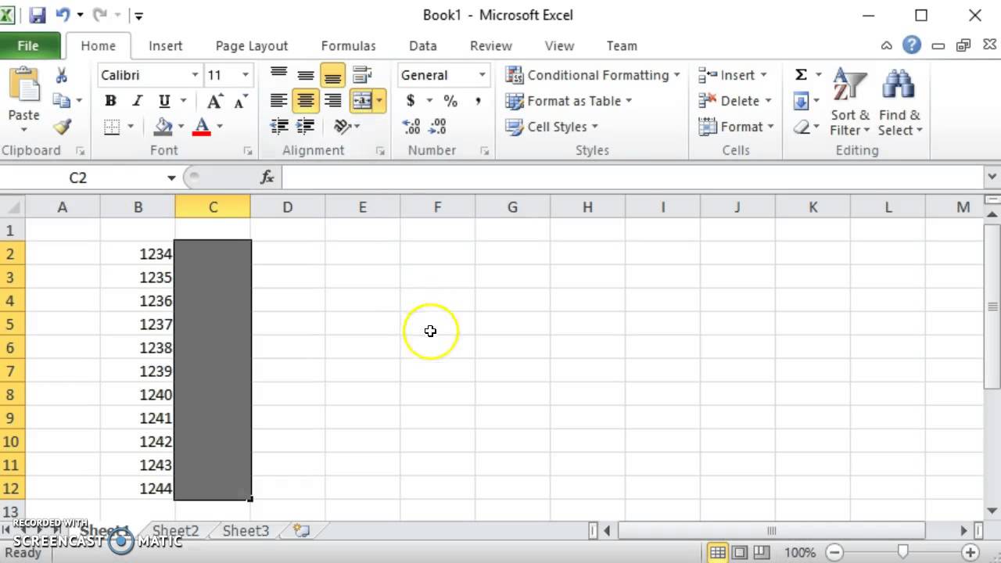1001x563 pixels.
Task: Click the Increase Font Size icon
Action: tap(214, 101)
